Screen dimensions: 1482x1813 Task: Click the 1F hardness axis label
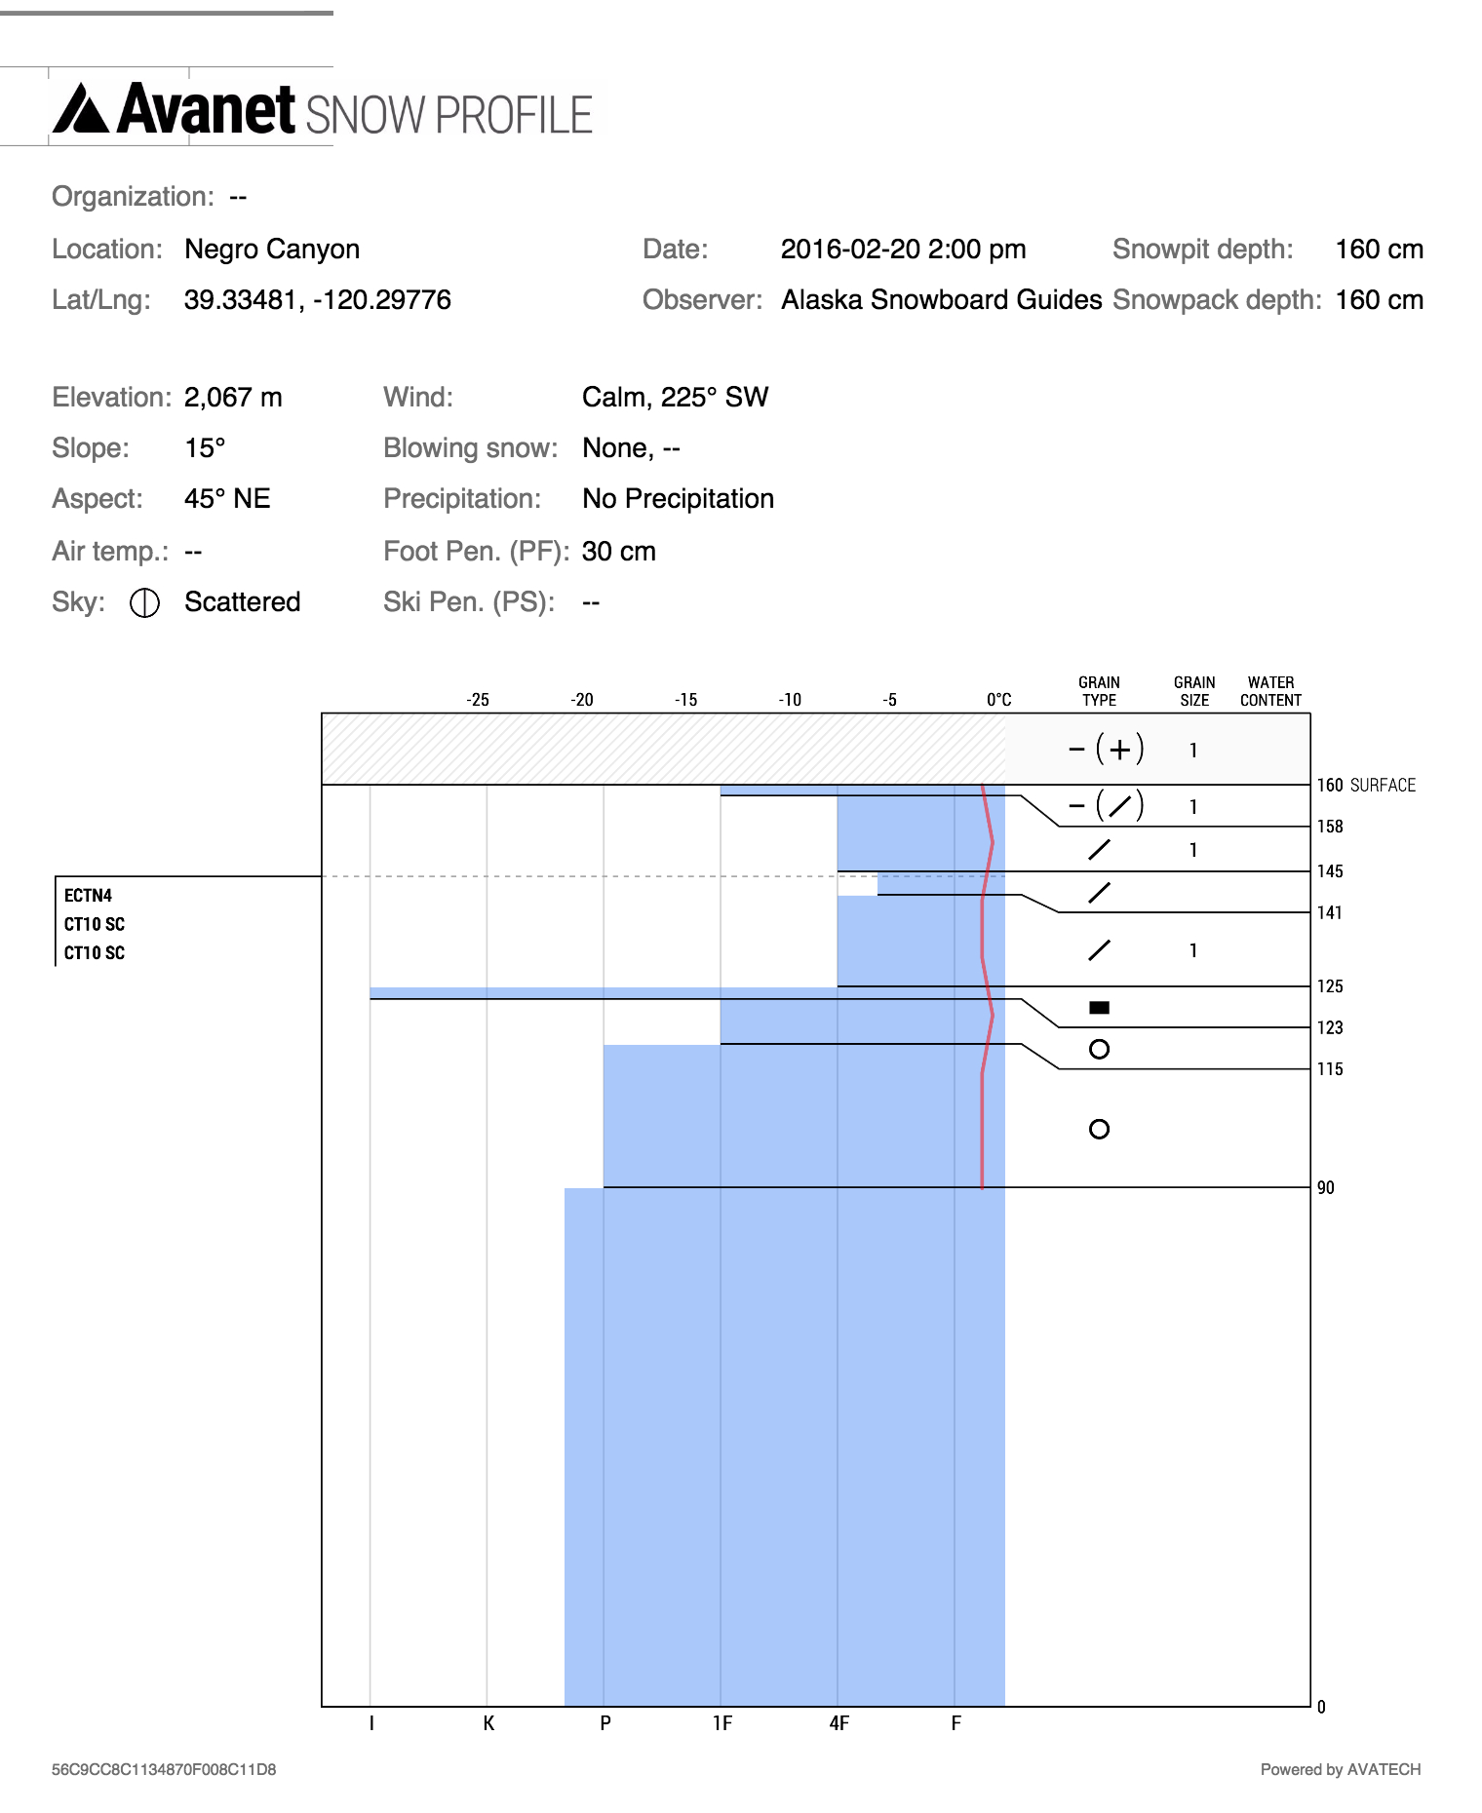tap(721, 1723)
